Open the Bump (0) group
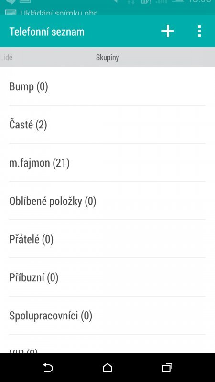 [107, 86]
